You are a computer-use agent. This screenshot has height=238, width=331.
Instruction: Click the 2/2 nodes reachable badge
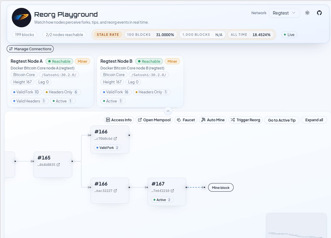point(64,35)
